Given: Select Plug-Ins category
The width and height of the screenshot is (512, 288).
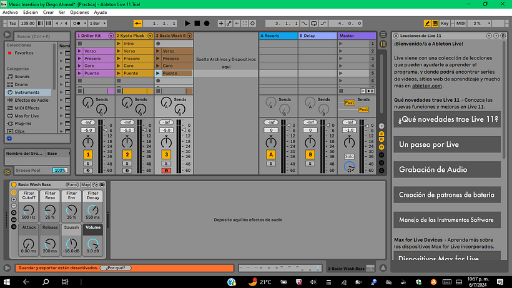Looking at the screenshot, I should point(23,124).
